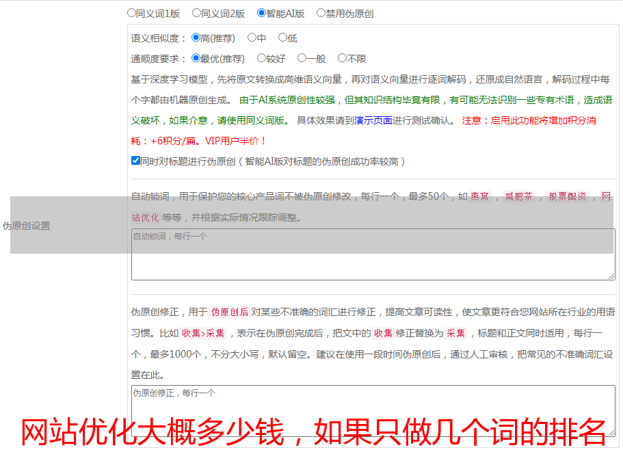Click the 自动锁词 textarea
623x450 pixels.
point(373,254)
